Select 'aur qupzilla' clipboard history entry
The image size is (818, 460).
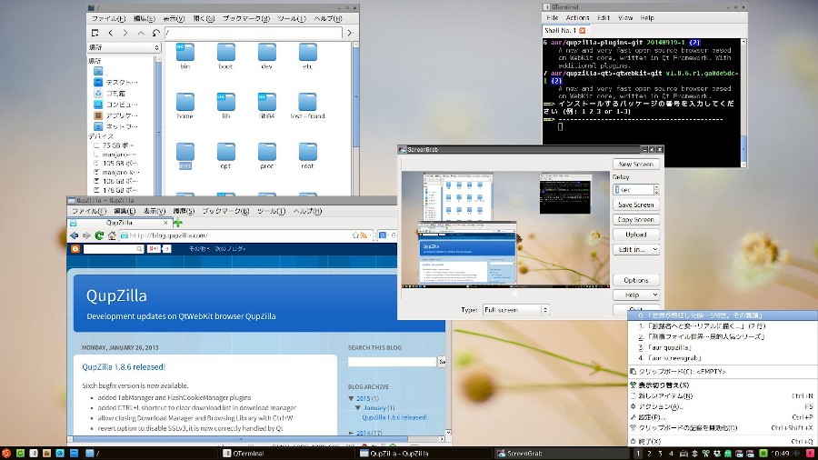(723, 348)
